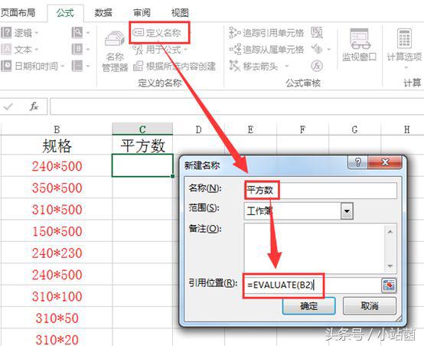
Task: Expand the Remove Arrows dropdown arrow
Action: 287,66
